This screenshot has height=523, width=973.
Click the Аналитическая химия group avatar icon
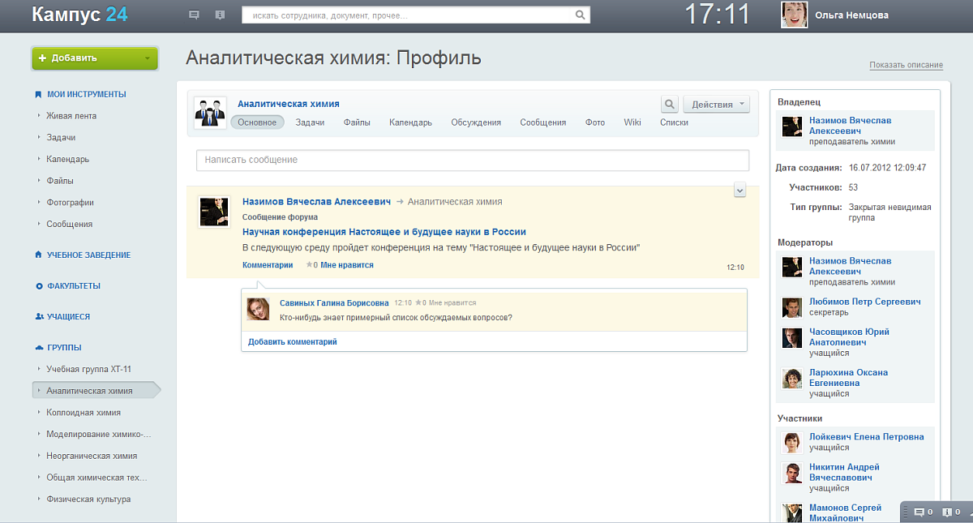tap(210, 113)
